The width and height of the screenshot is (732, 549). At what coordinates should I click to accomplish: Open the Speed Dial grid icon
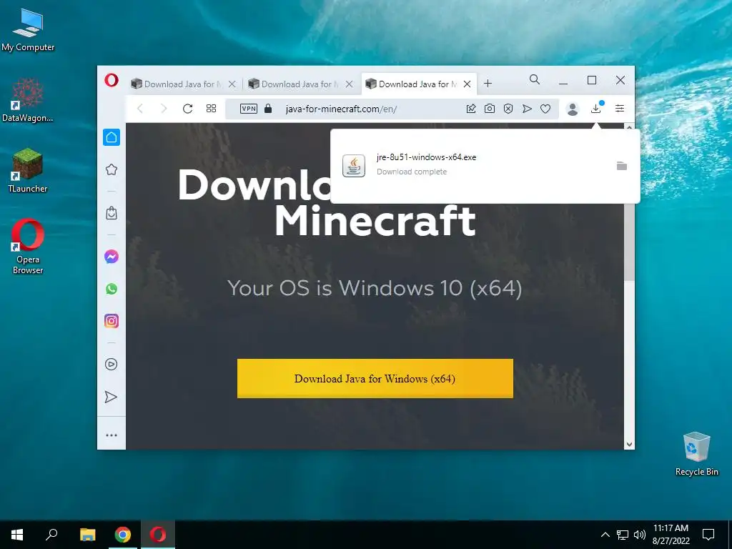[211, 109]
